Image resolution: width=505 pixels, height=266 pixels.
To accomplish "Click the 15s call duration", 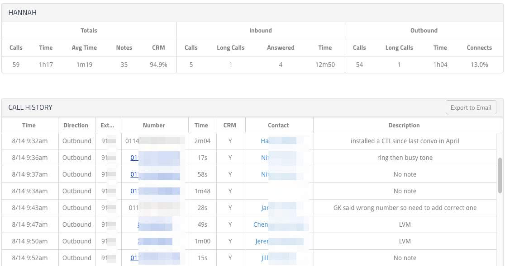I will [202, 258].
